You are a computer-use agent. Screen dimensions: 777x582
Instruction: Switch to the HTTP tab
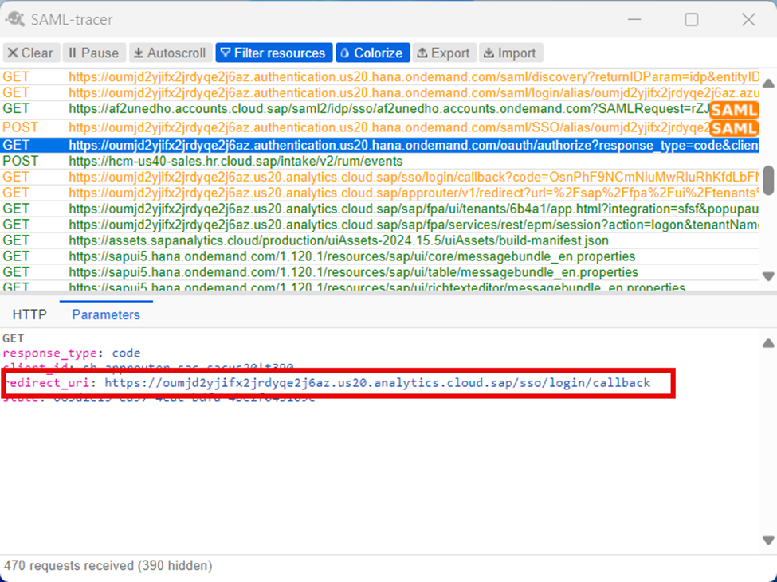pos(29,314)
